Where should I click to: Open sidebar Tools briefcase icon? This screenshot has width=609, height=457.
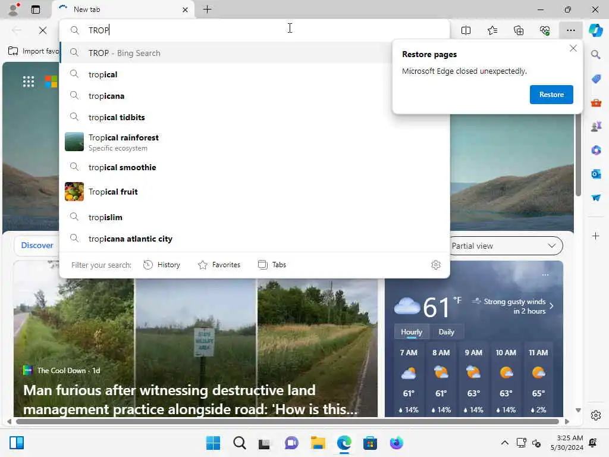[x=596, y=103]
